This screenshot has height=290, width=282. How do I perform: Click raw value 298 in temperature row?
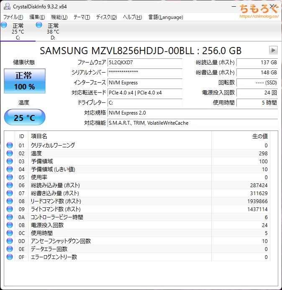coord(263,153)
